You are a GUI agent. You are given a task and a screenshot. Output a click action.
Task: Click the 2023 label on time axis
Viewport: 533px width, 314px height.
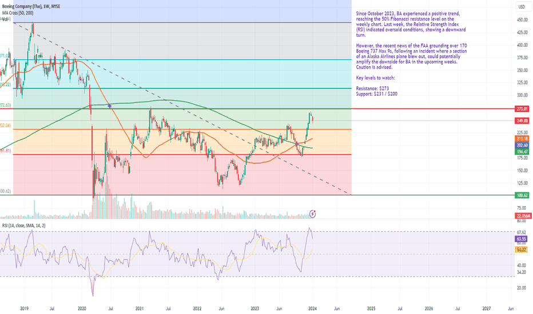[x=254, y=308]
